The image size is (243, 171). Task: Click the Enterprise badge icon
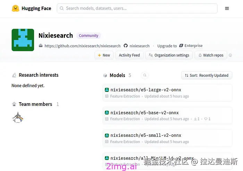[181, 46]
